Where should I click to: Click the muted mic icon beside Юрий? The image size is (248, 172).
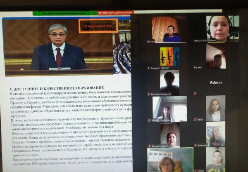point(195,170)
